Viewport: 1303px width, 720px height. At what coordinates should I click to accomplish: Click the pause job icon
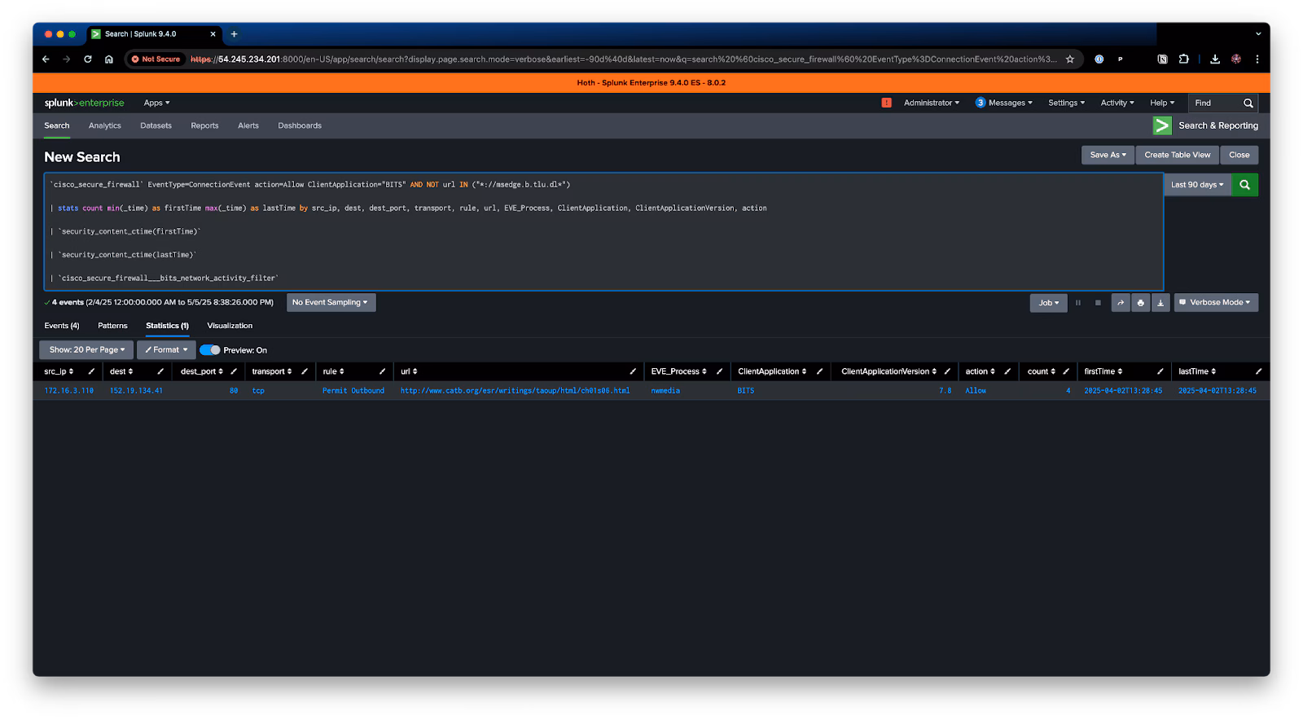1077,303
